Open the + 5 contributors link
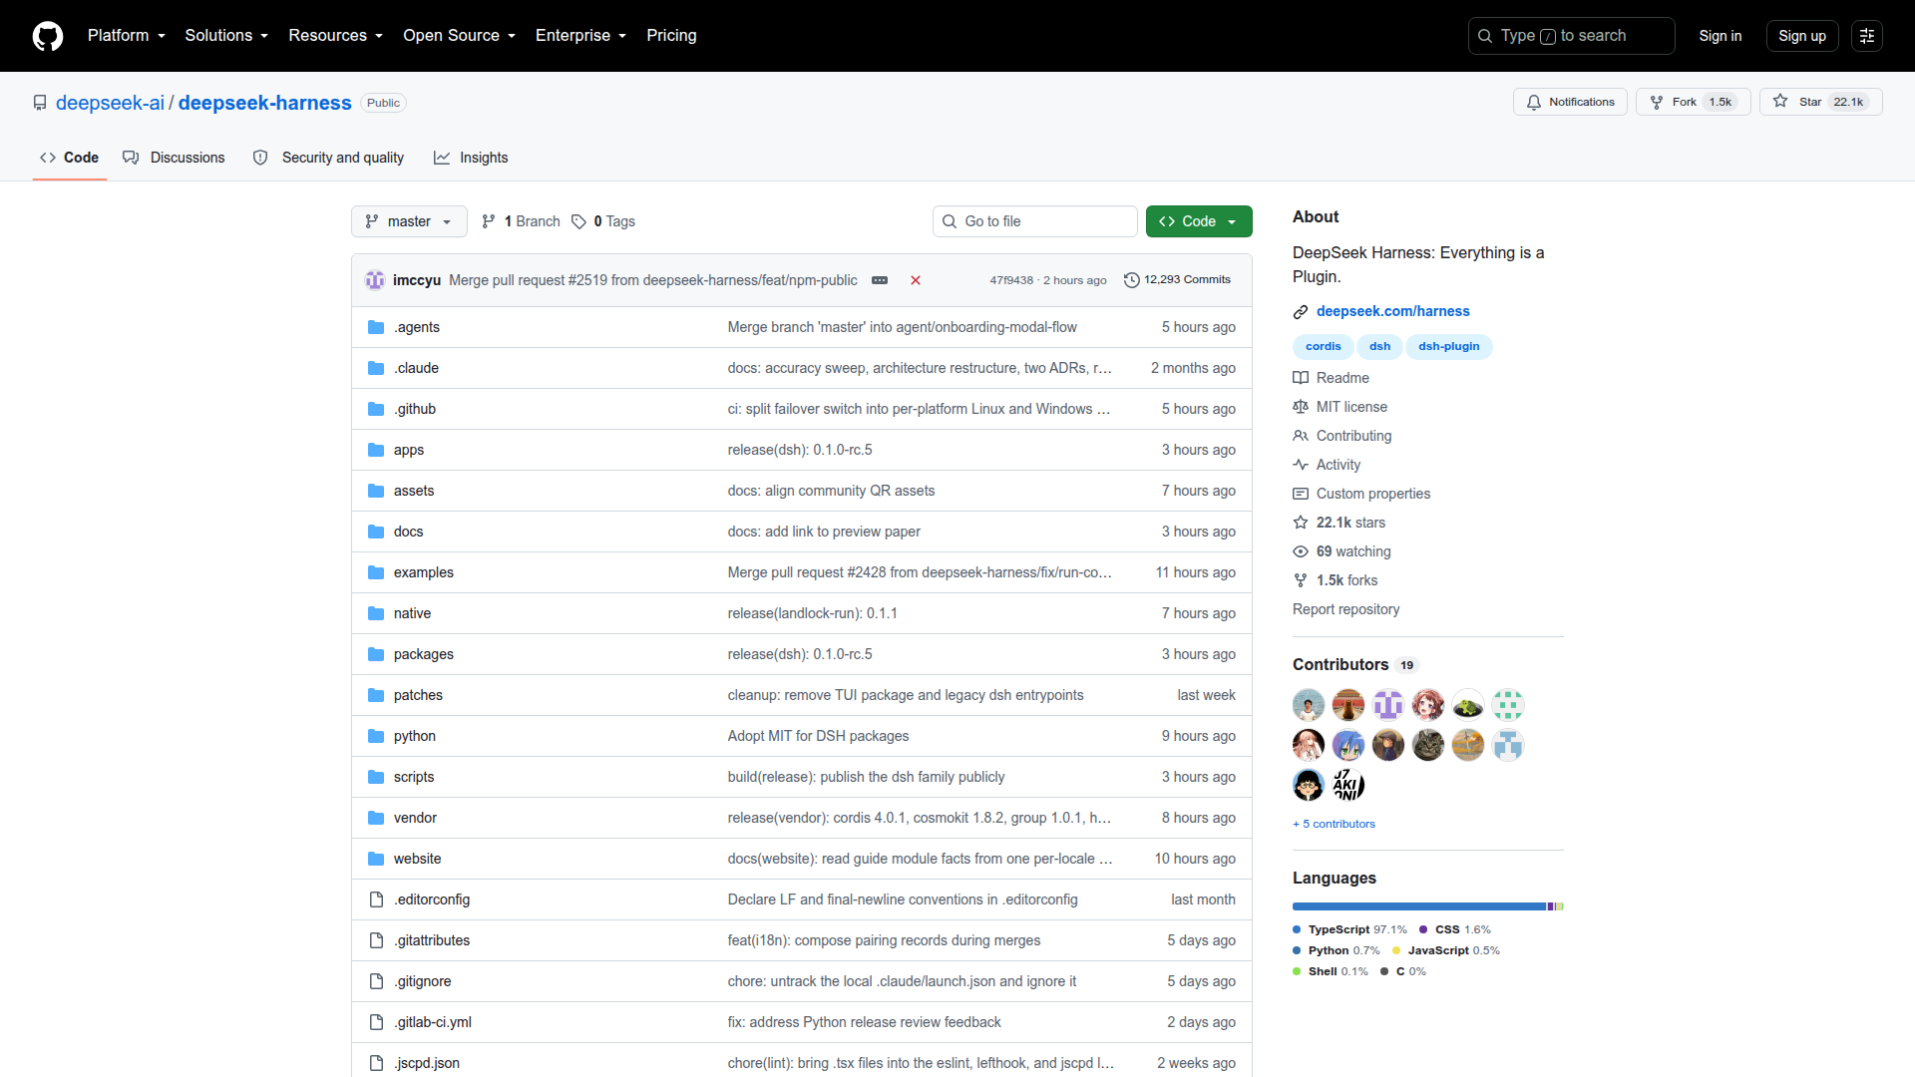This screenshot has height=1077, width=1915. click(x=1334, y=824)
